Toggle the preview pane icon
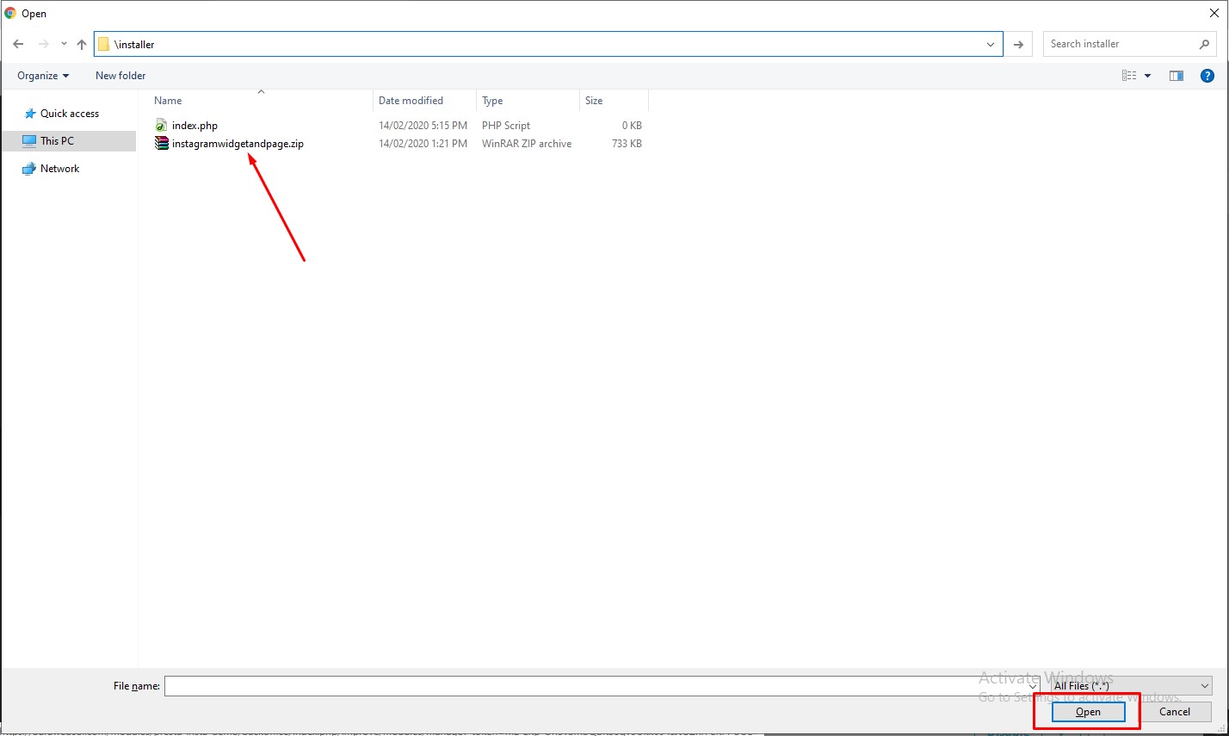Viewport: 1229px width, 736px height. click(1176, 76)
